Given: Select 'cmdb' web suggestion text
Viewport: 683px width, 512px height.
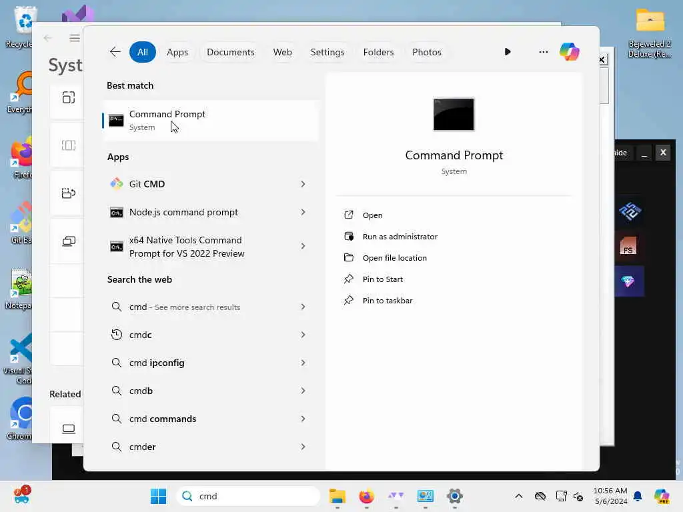Looking at the screenshot, I should click(141, 391).
